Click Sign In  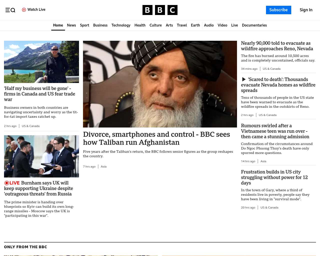[306, 10]
